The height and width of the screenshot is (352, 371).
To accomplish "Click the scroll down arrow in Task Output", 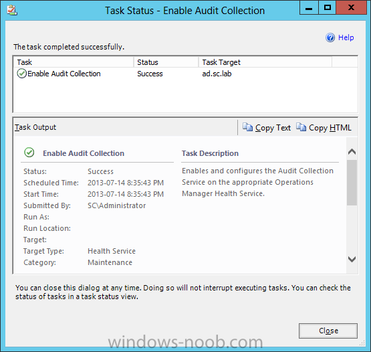I will pos(352,259).
